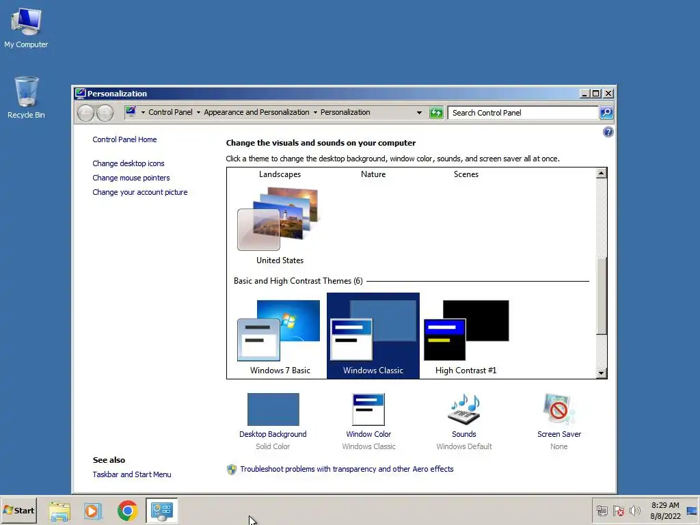Click the Forward navigation arrow
This screenshot has width=700, height=525.
click(105, 113)
